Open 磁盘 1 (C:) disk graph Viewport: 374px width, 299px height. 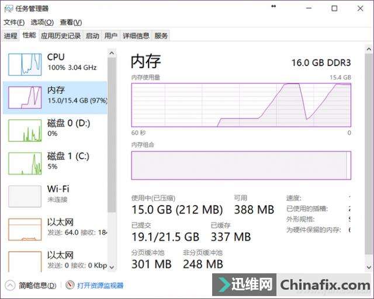point(25,164)
